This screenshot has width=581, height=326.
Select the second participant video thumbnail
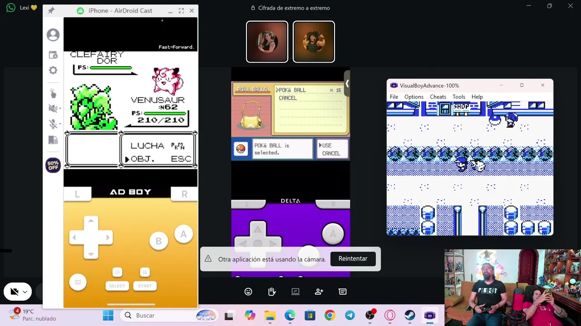click(314, 42)
